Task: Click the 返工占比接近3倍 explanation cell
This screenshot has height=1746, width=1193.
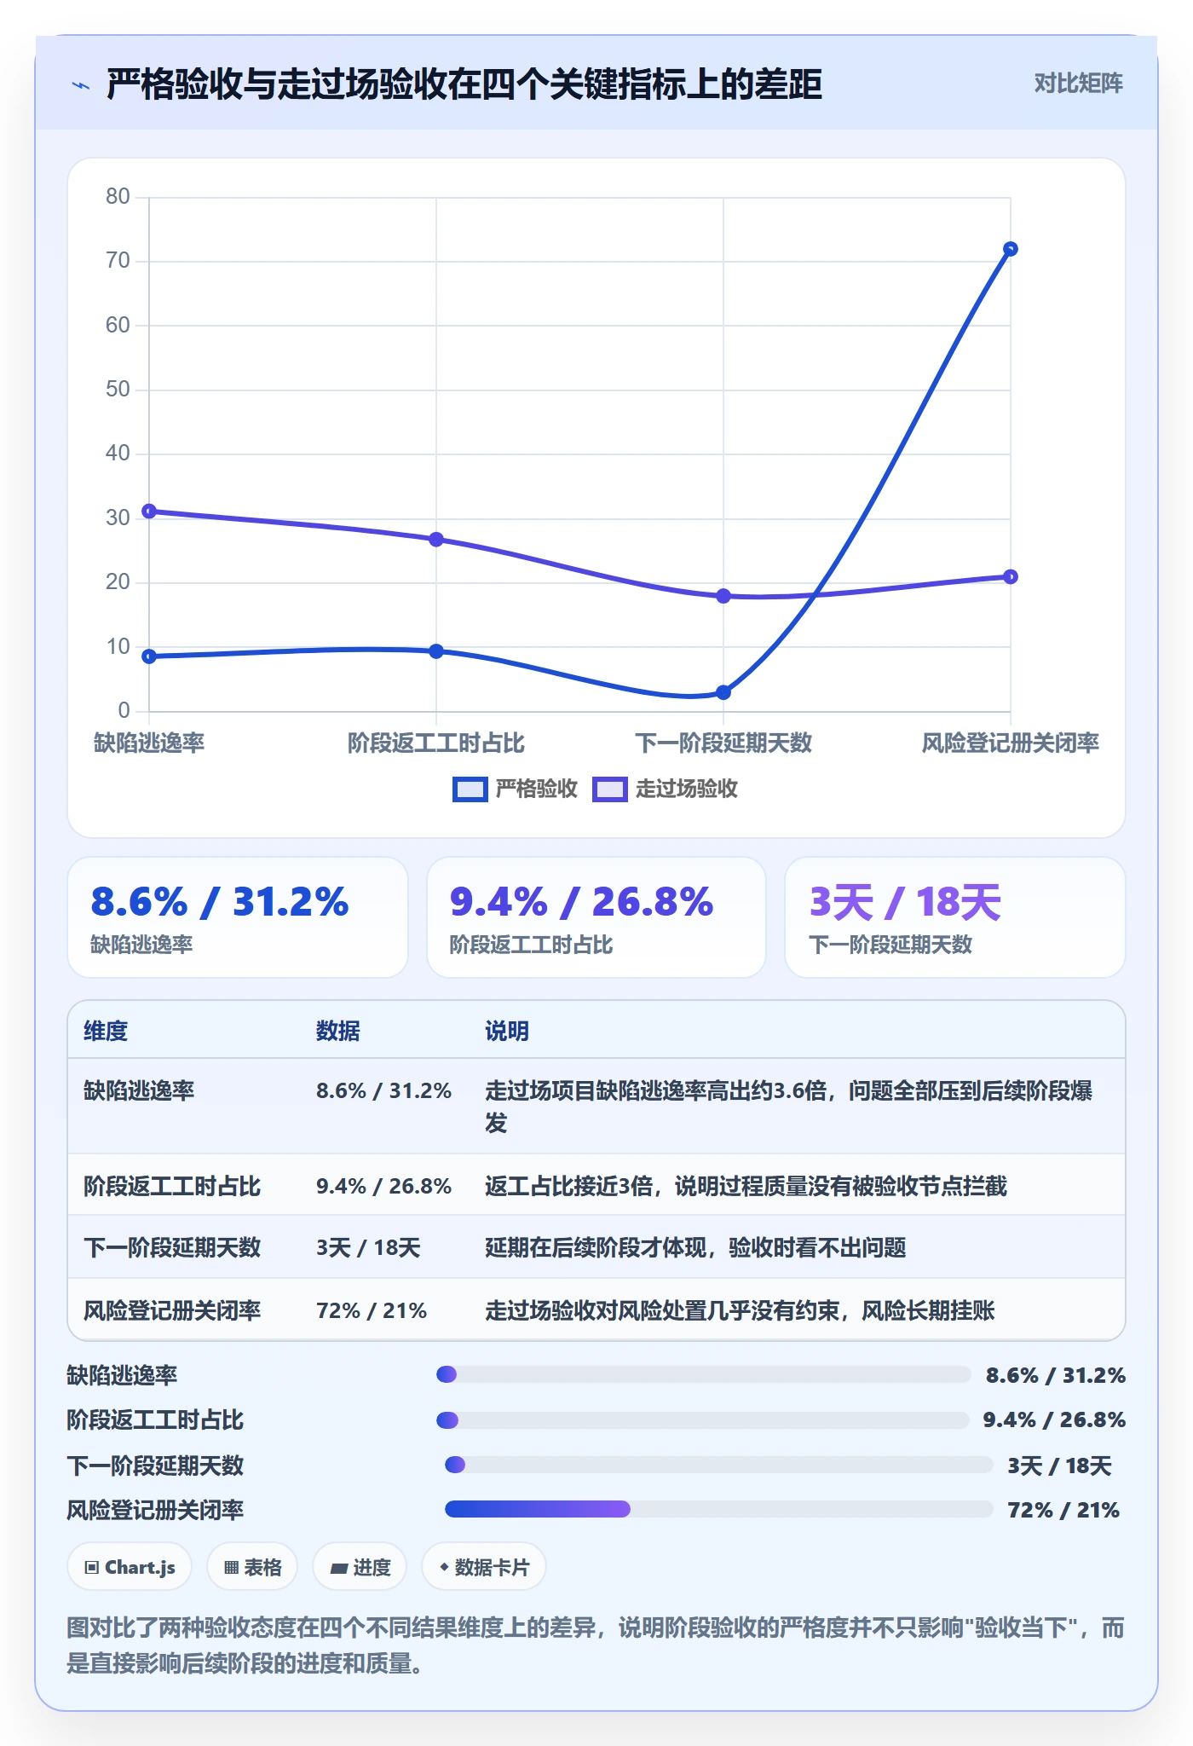Action: point(746,1186)
